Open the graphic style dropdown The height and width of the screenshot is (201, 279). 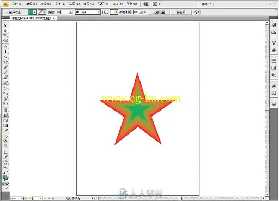116,12
